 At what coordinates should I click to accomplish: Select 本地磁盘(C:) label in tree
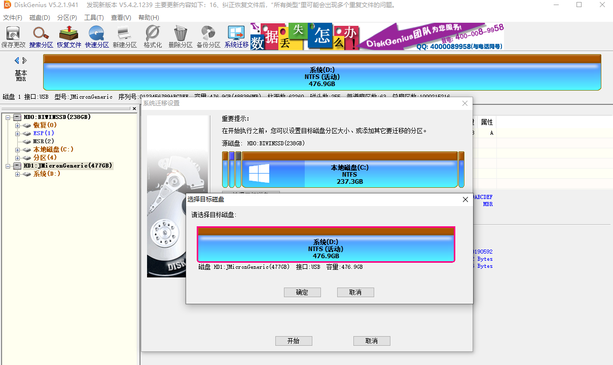pyautogui.click(x=53, y=149)
